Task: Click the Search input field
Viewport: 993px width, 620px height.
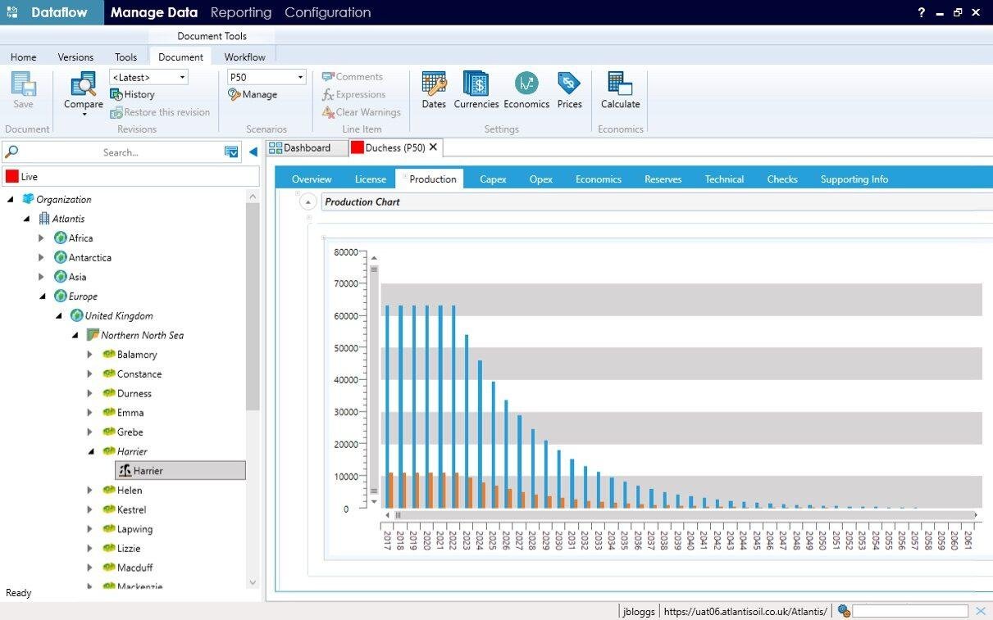Action: click(x=121, y=152)
